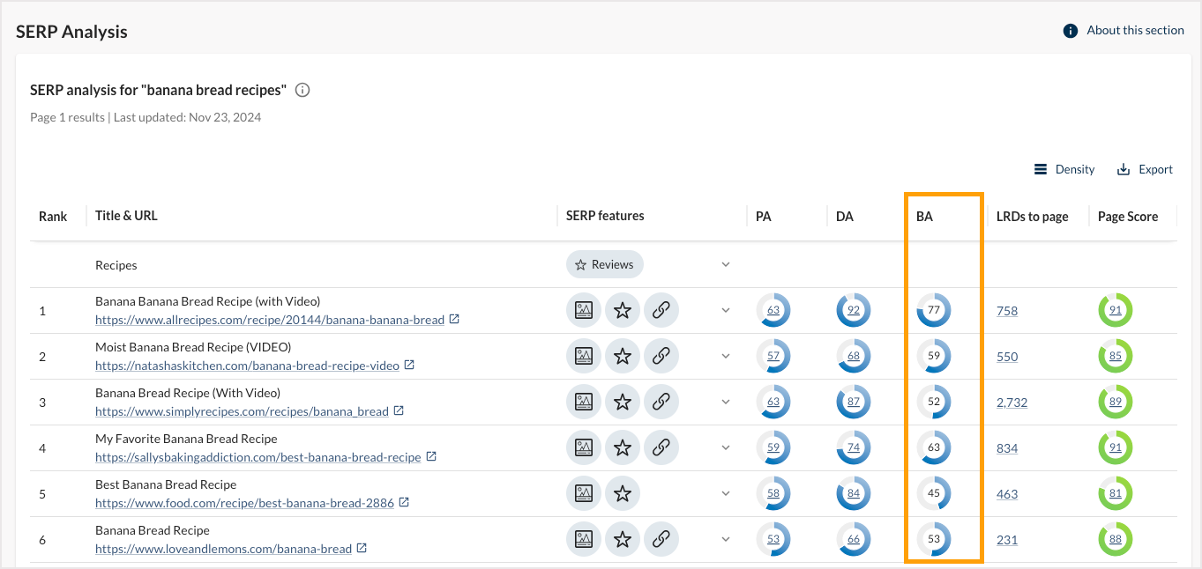Click the Export icon
Image resolution: width=1202 pixels, height=569 pixels.
click(1122, 168)
